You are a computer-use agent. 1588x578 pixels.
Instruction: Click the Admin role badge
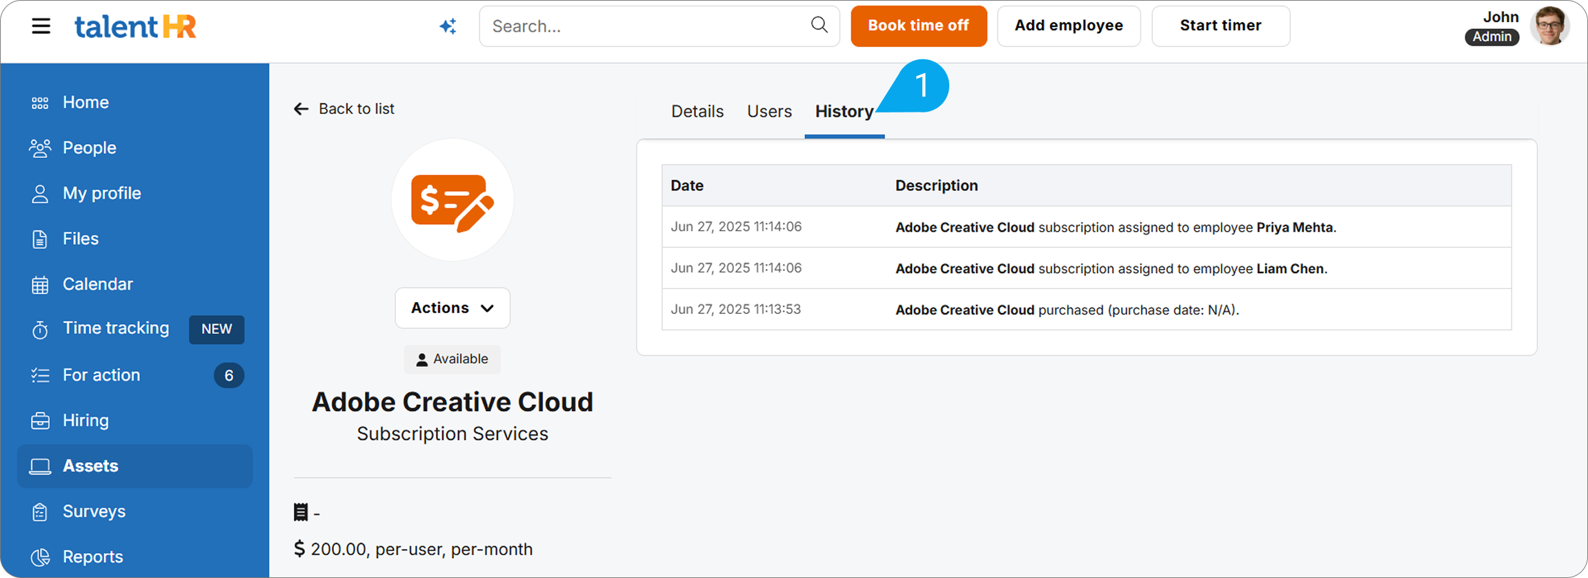[1491, 37]
